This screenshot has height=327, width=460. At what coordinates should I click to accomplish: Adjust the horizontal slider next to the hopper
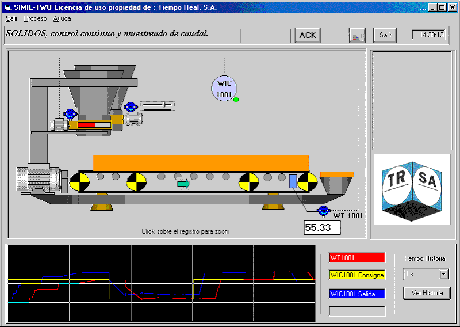pyautogui.click(x=158, y=106)
